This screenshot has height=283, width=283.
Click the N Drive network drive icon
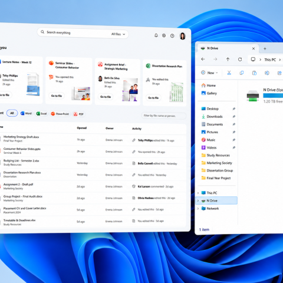(x=253, y=96)
